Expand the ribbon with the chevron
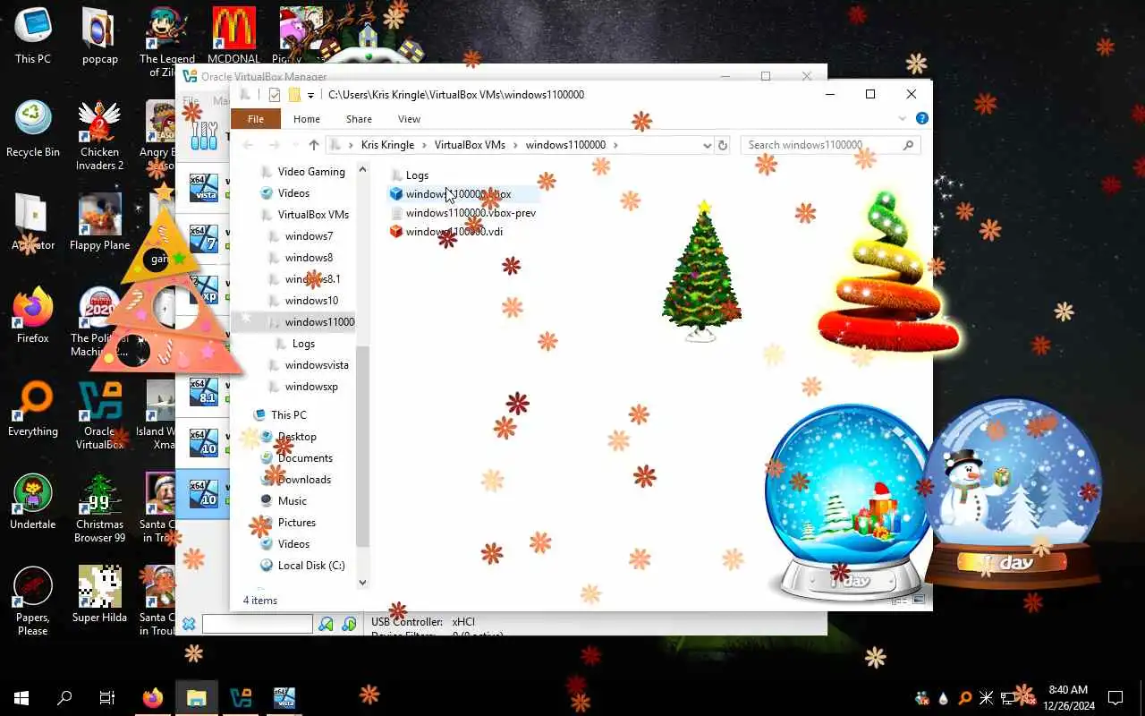 tap(903, 118)
